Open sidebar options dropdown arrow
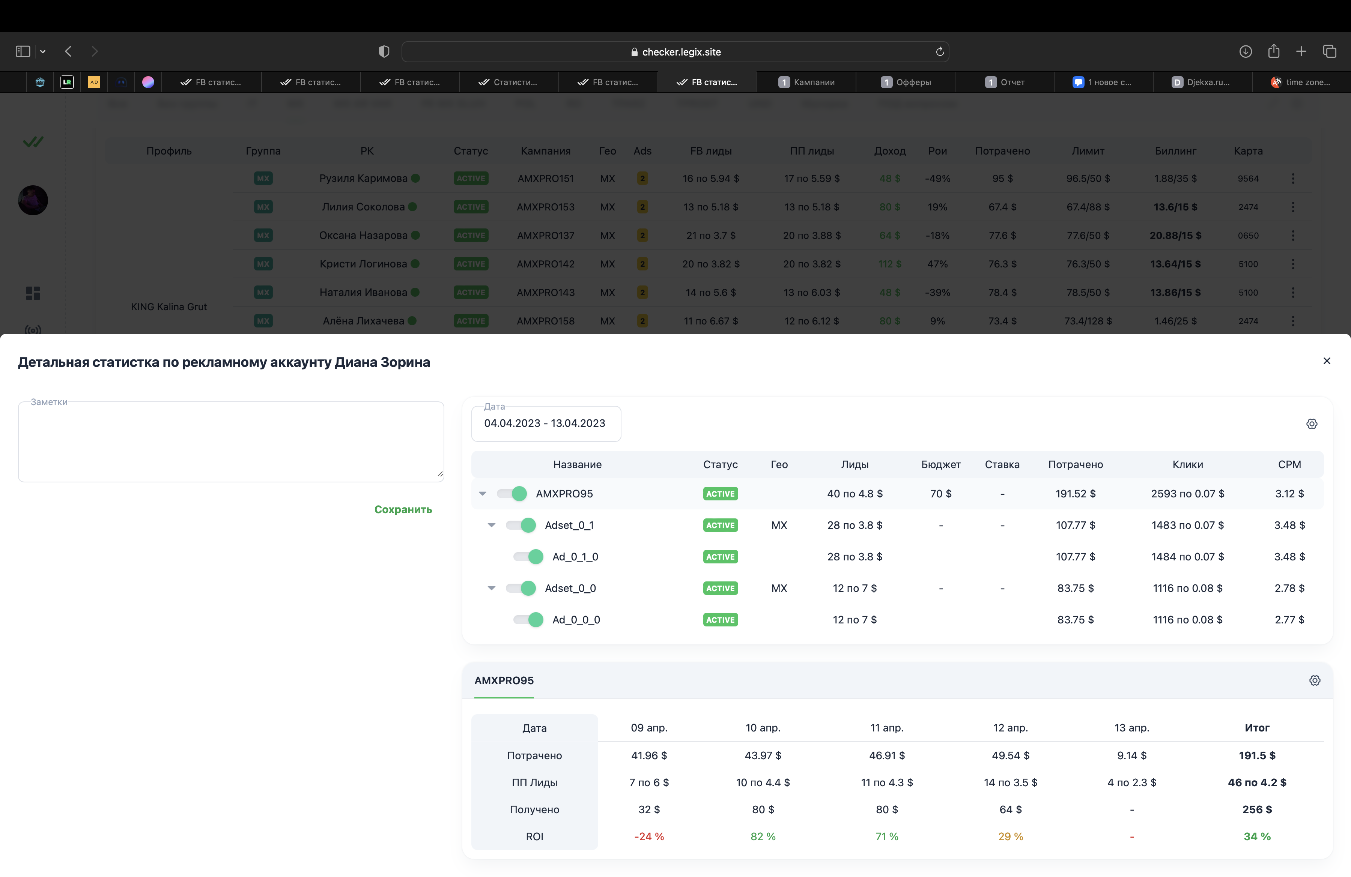Image resolution: width=1351 pixels, height=877 pixels. [42, 52]
